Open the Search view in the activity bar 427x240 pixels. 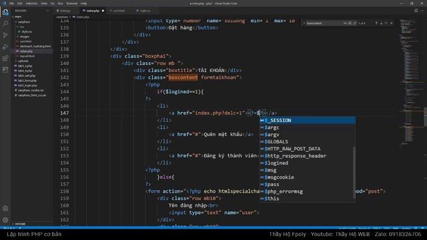tap(5, 23)
